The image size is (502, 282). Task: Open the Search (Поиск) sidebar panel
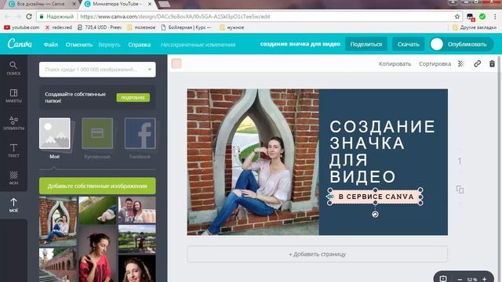coord(13,68)
